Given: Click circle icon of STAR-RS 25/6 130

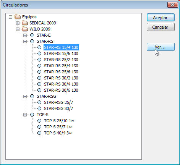Looking at the screenshot, I should (39, 72).
